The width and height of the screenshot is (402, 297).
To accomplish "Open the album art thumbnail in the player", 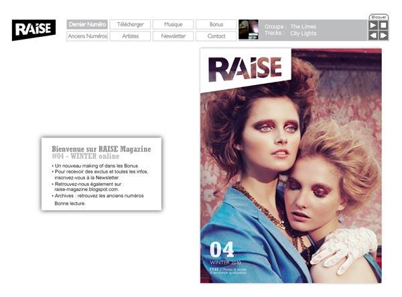I will 248,29.
